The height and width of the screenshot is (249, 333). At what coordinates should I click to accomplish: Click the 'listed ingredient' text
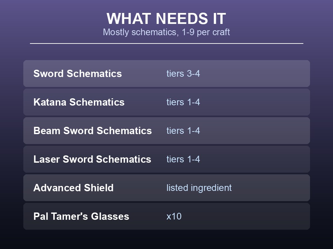[x=199, y=188]
